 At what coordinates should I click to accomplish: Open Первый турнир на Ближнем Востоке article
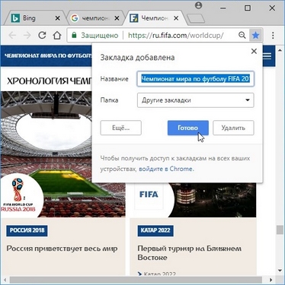[x=190, y=253]
